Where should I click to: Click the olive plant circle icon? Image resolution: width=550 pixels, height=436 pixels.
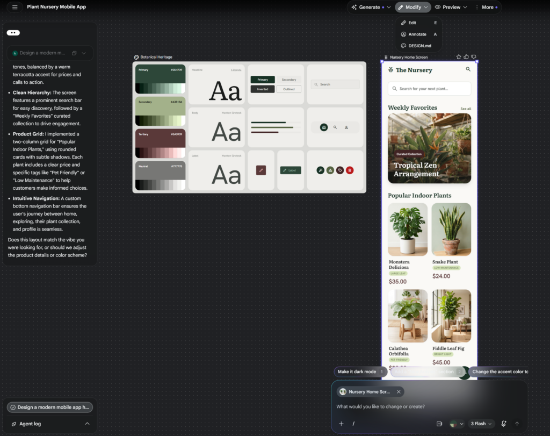[x=330, y=170]
